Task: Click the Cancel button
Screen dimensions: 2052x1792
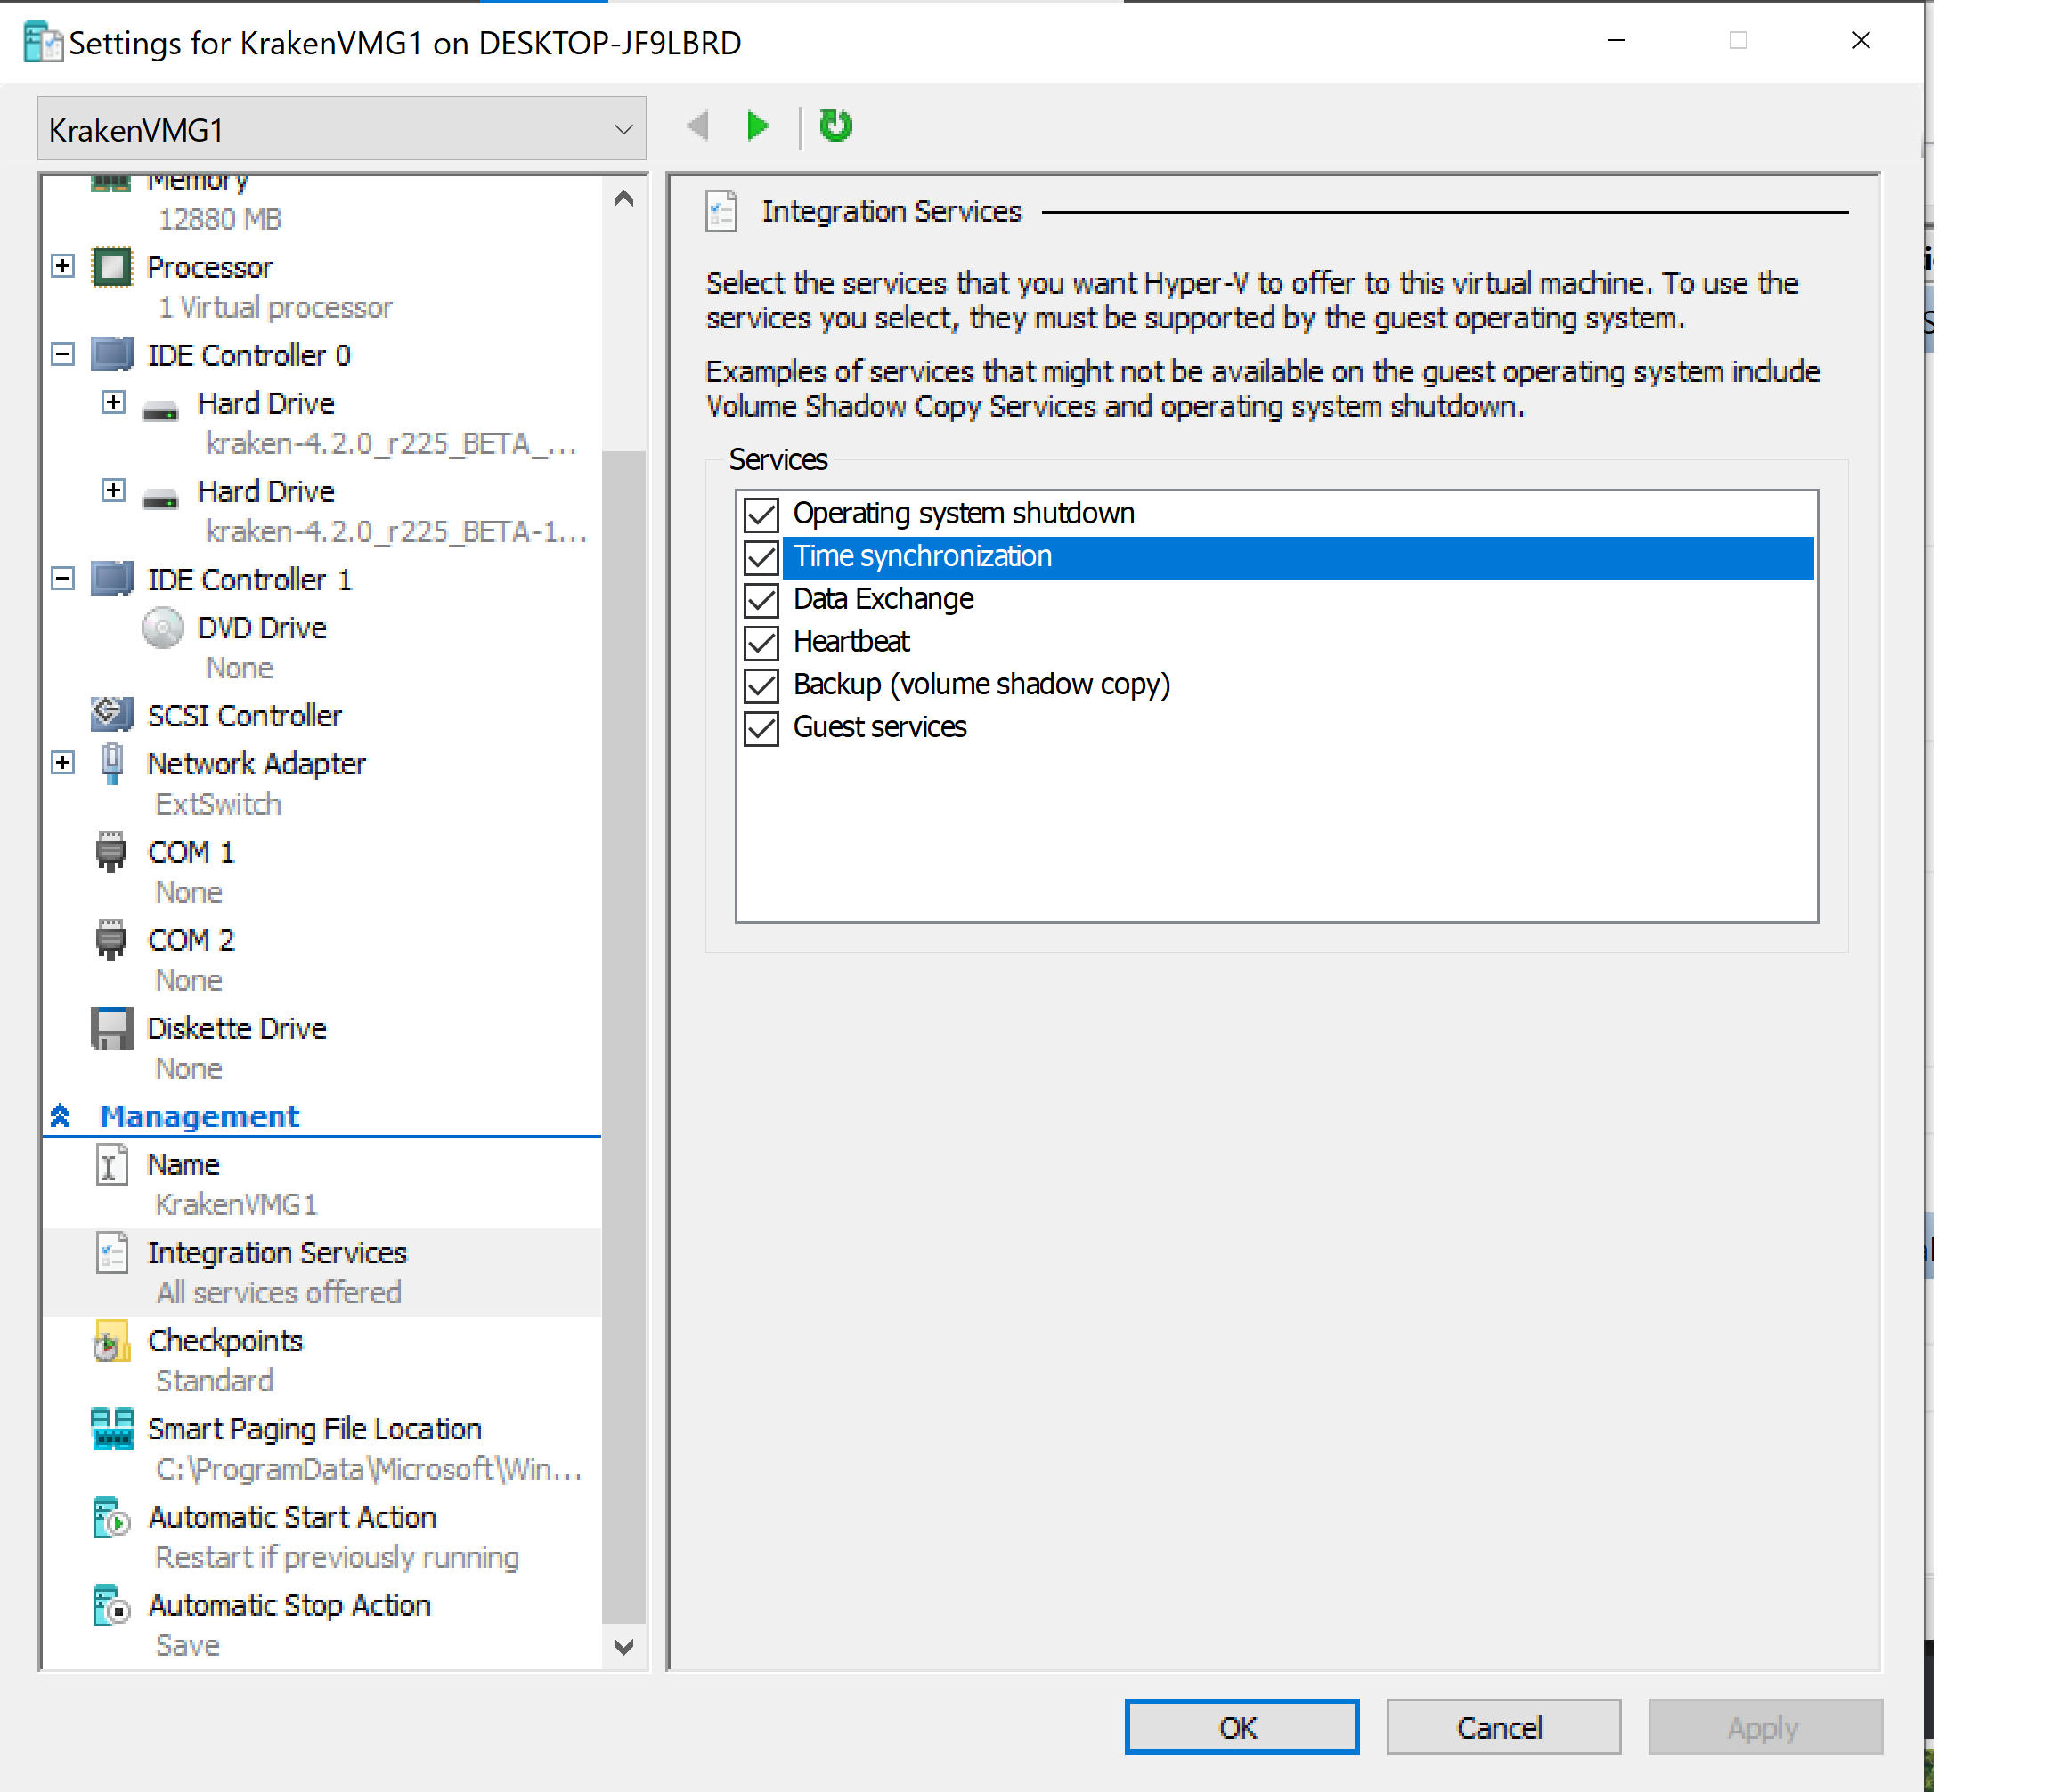Action: click(x=1502, y=1727)
